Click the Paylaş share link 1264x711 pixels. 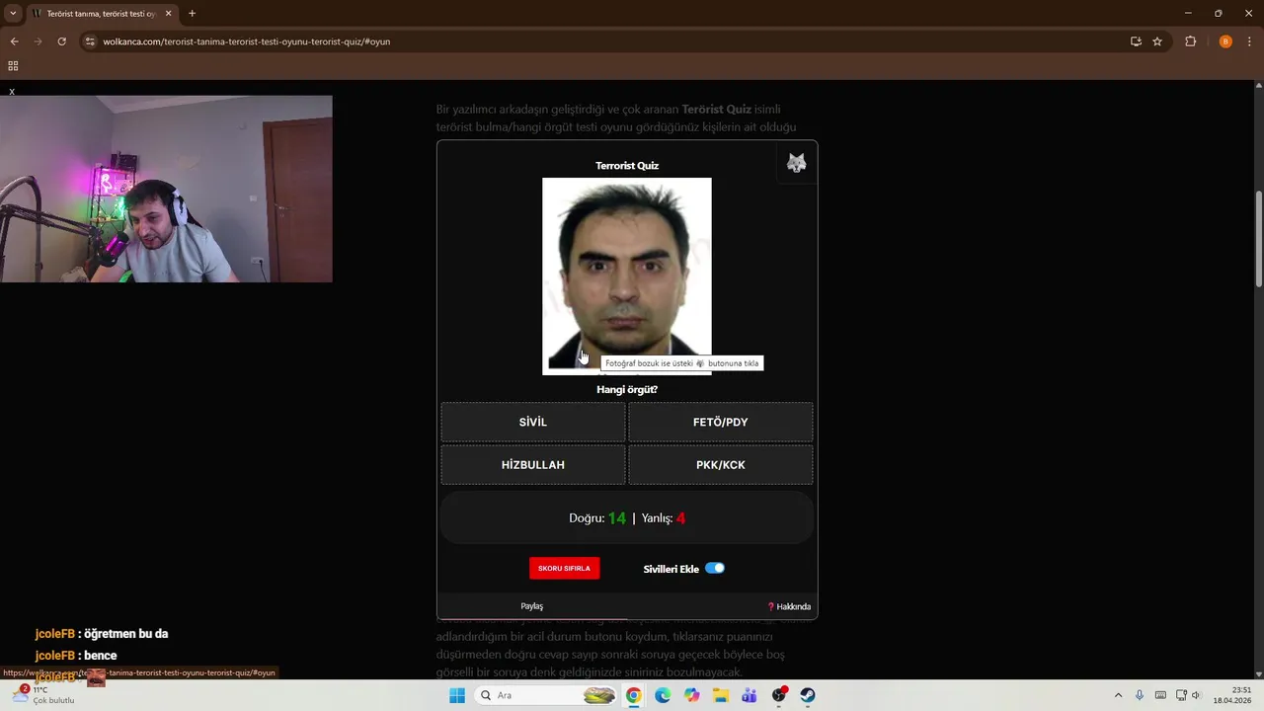pyautogui.click(x=531, y=605)
